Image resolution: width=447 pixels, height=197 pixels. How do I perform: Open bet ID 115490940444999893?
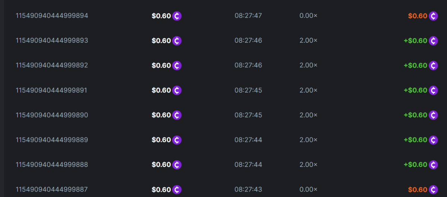(x=52, y=41)
